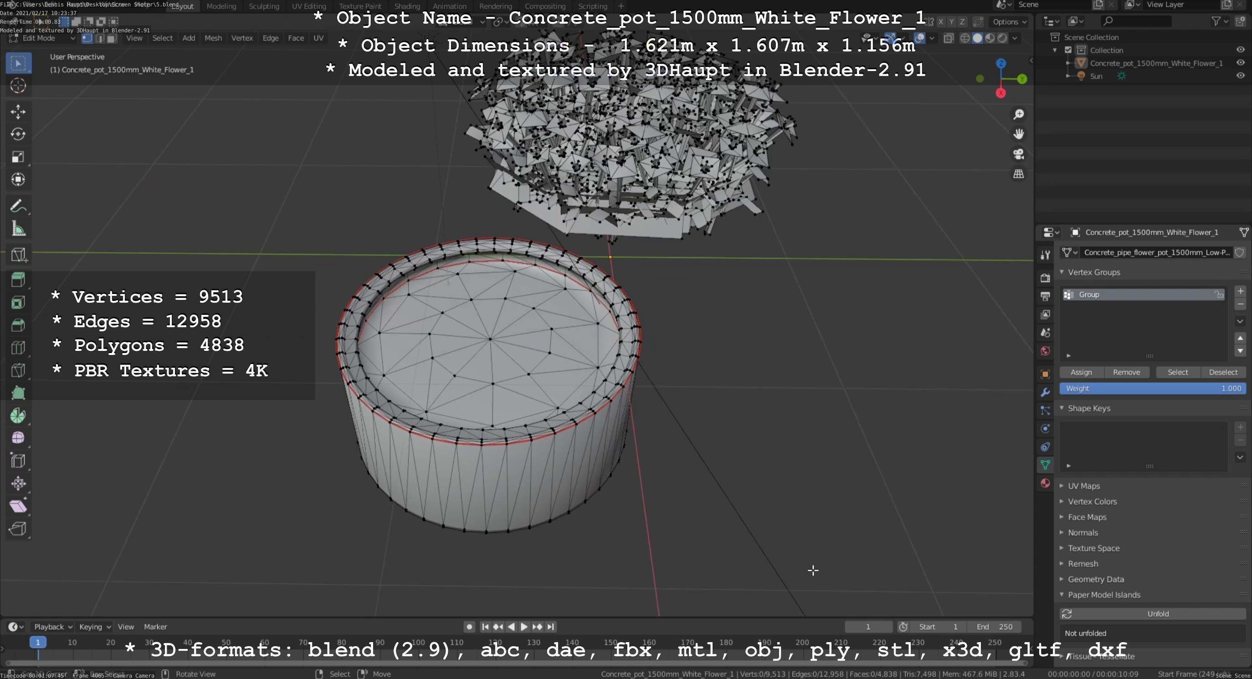Switch perspective/orthographic with grid icon
Screen dimensions: 1252x679
[1019, 174]
